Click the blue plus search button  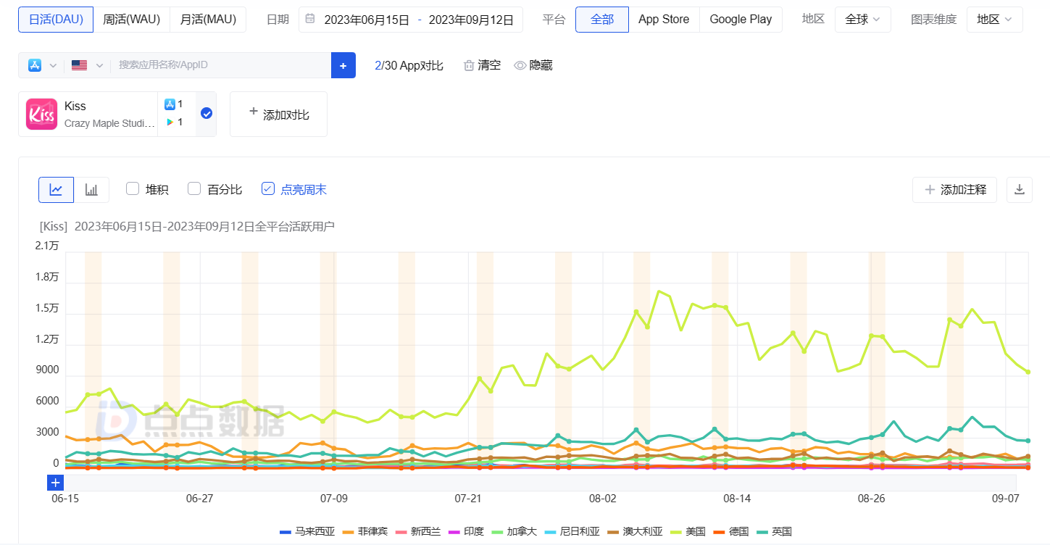pyautogui.click(x=343, y=65)
